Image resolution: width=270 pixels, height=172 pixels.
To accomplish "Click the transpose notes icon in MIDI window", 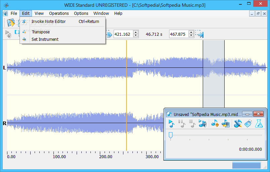I will tap(215, 123).
